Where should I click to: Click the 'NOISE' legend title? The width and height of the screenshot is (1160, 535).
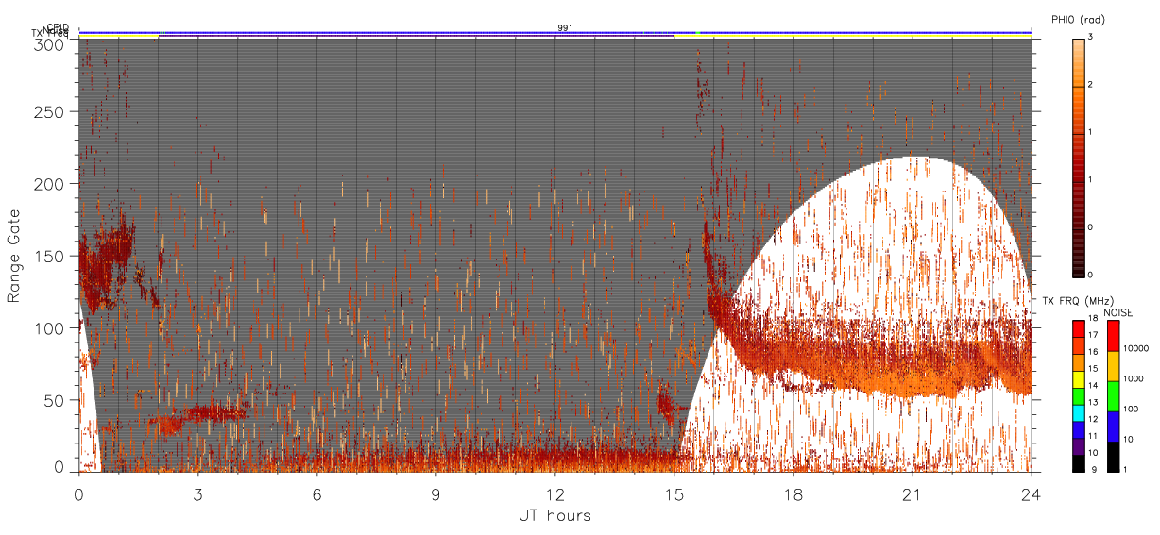coord(1119,311)
